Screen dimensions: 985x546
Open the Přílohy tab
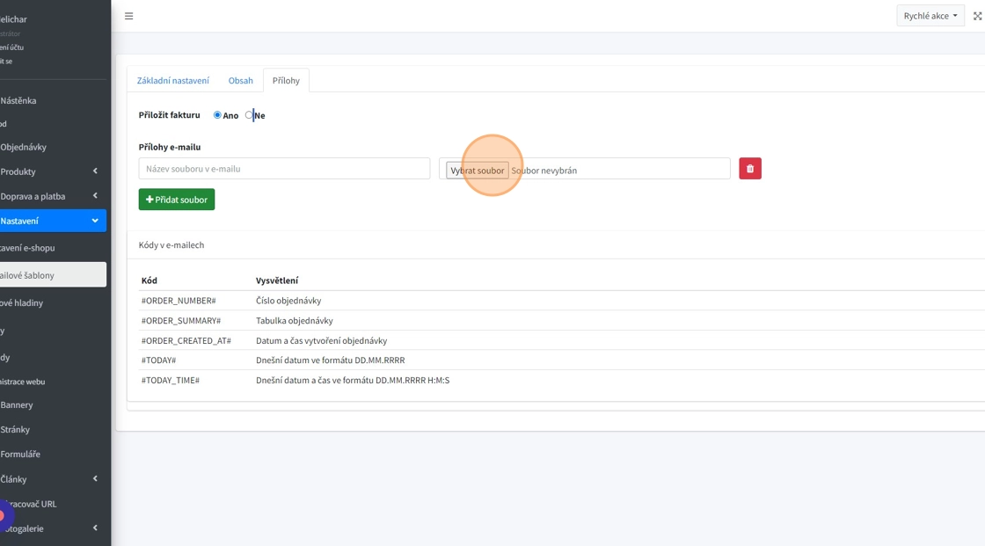coord(286,81)
